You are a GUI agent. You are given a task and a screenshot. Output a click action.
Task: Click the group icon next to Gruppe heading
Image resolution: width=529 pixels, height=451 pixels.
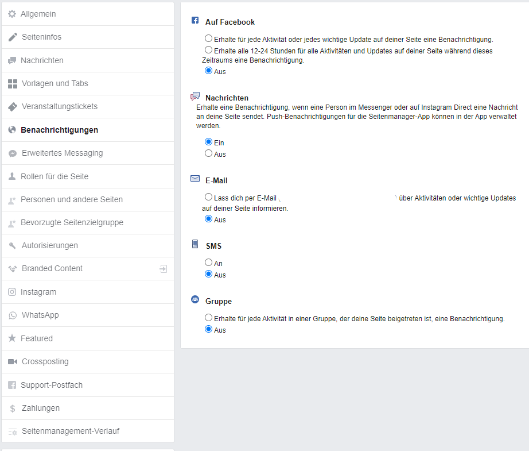pos(195,299)
